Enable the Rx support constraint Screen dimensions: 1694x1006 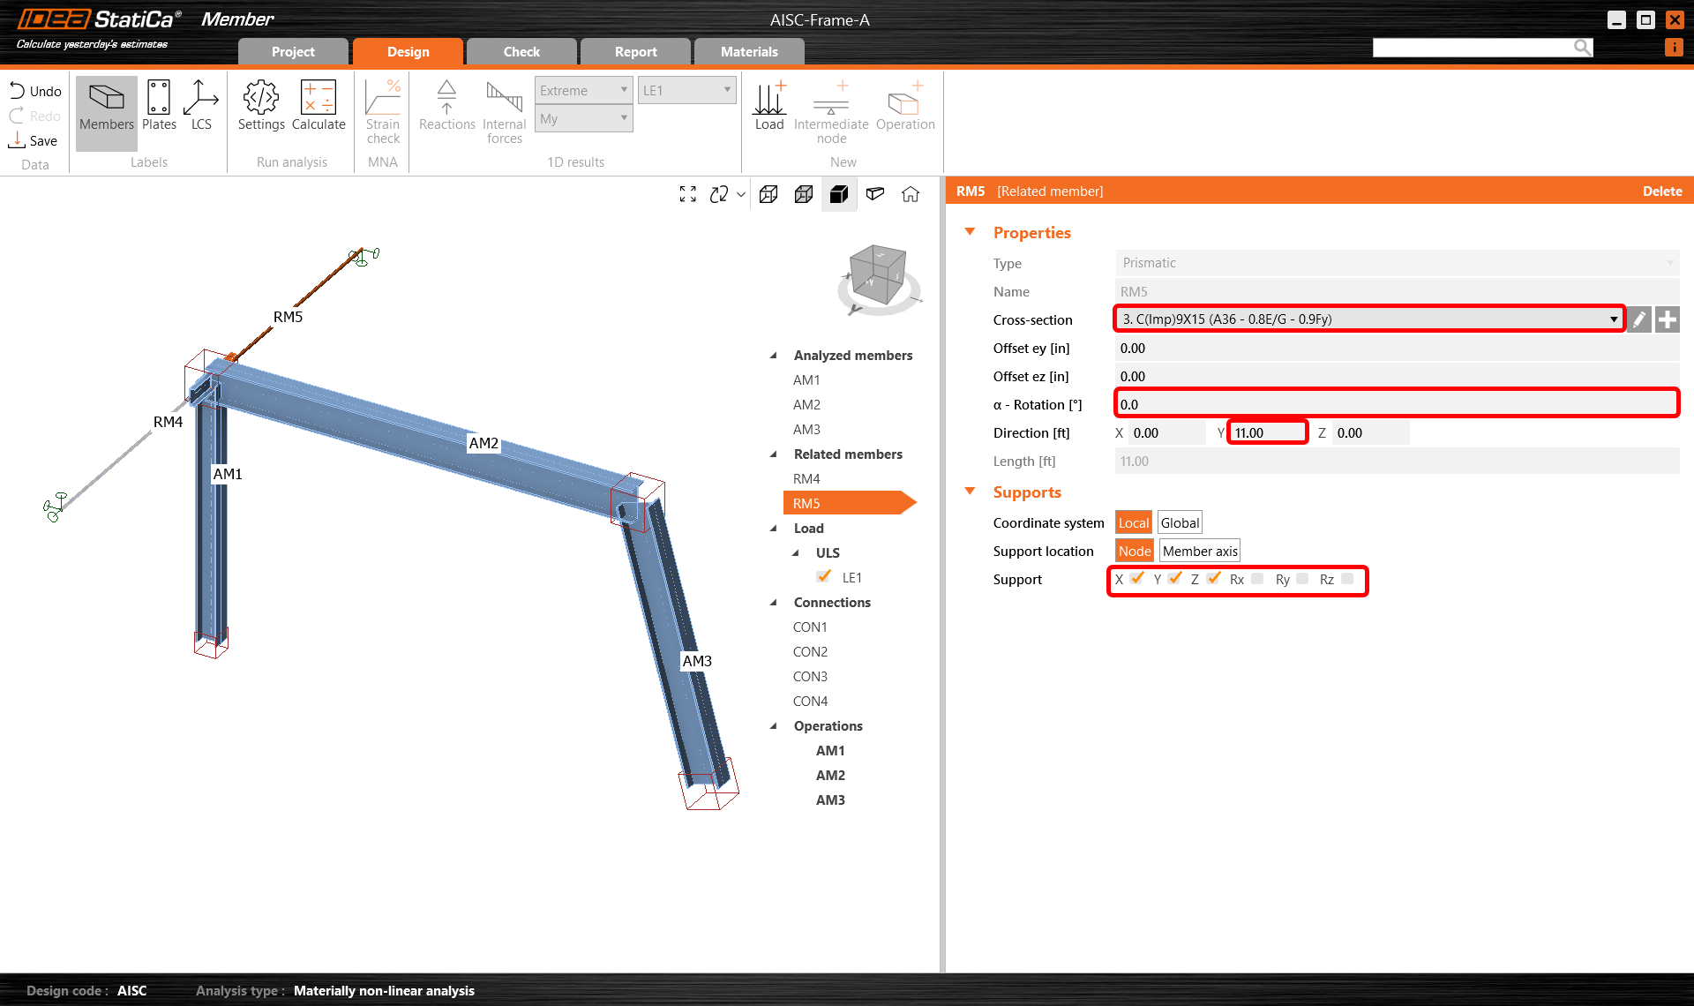pyautogui.click(x=1256, y=579)
